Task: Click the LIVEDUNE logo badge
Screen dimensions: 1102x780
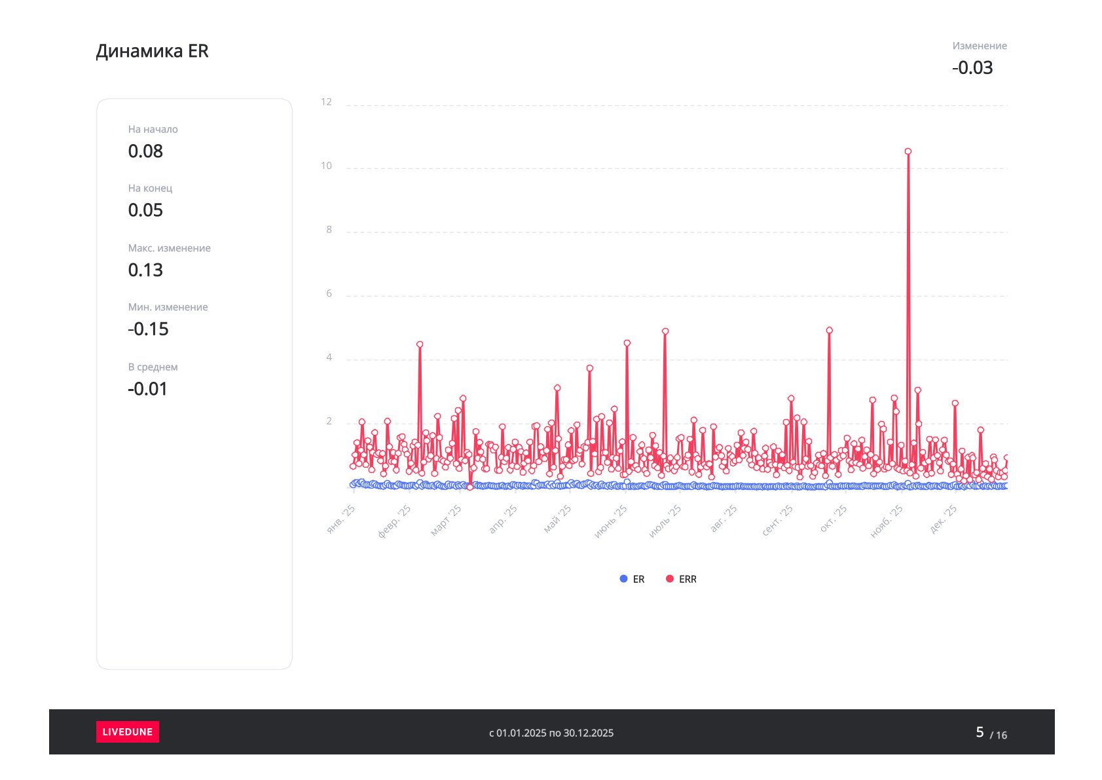Action: click(128, 732)
